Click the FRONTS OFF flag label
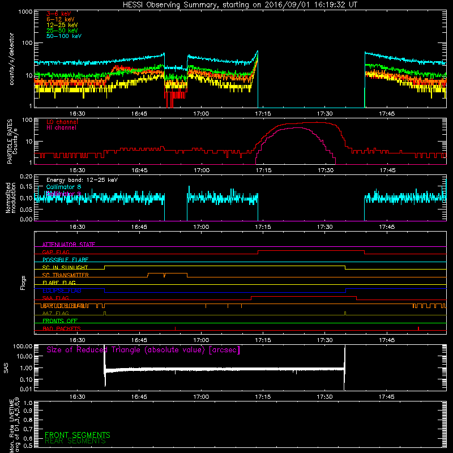453x453 pixels. click(60, 321)
